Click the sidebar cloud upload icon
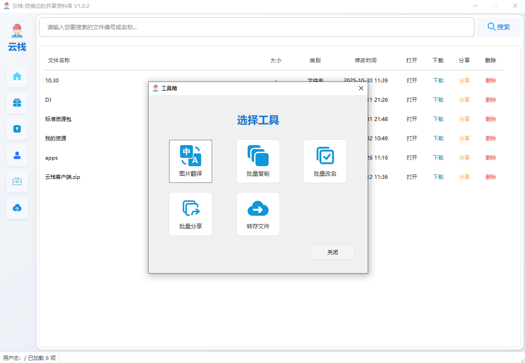Screen dimensions: 525x363 tap(17, 208)
